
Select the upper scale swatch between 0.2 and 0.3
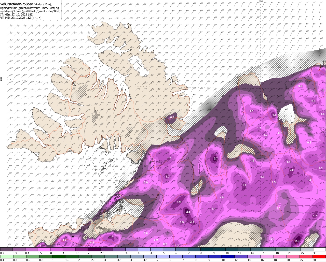(6, 249)
